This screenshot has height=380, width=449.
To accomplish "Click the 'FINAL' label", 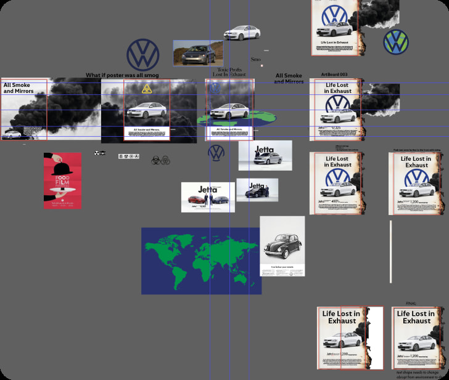I will (411, 304).
